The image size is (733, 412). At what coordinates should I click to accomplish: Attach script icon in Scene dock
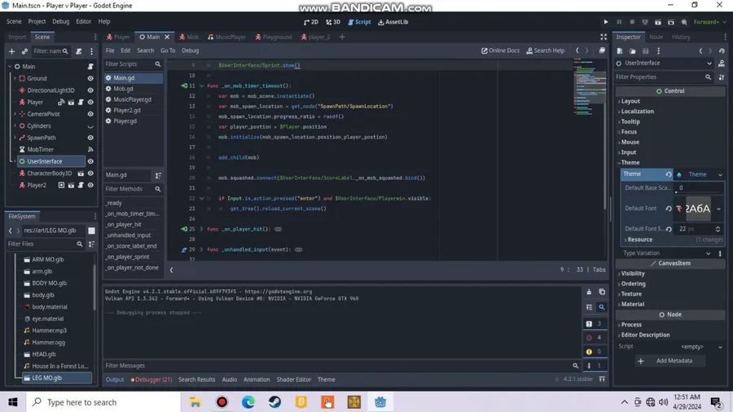(79, 51)
